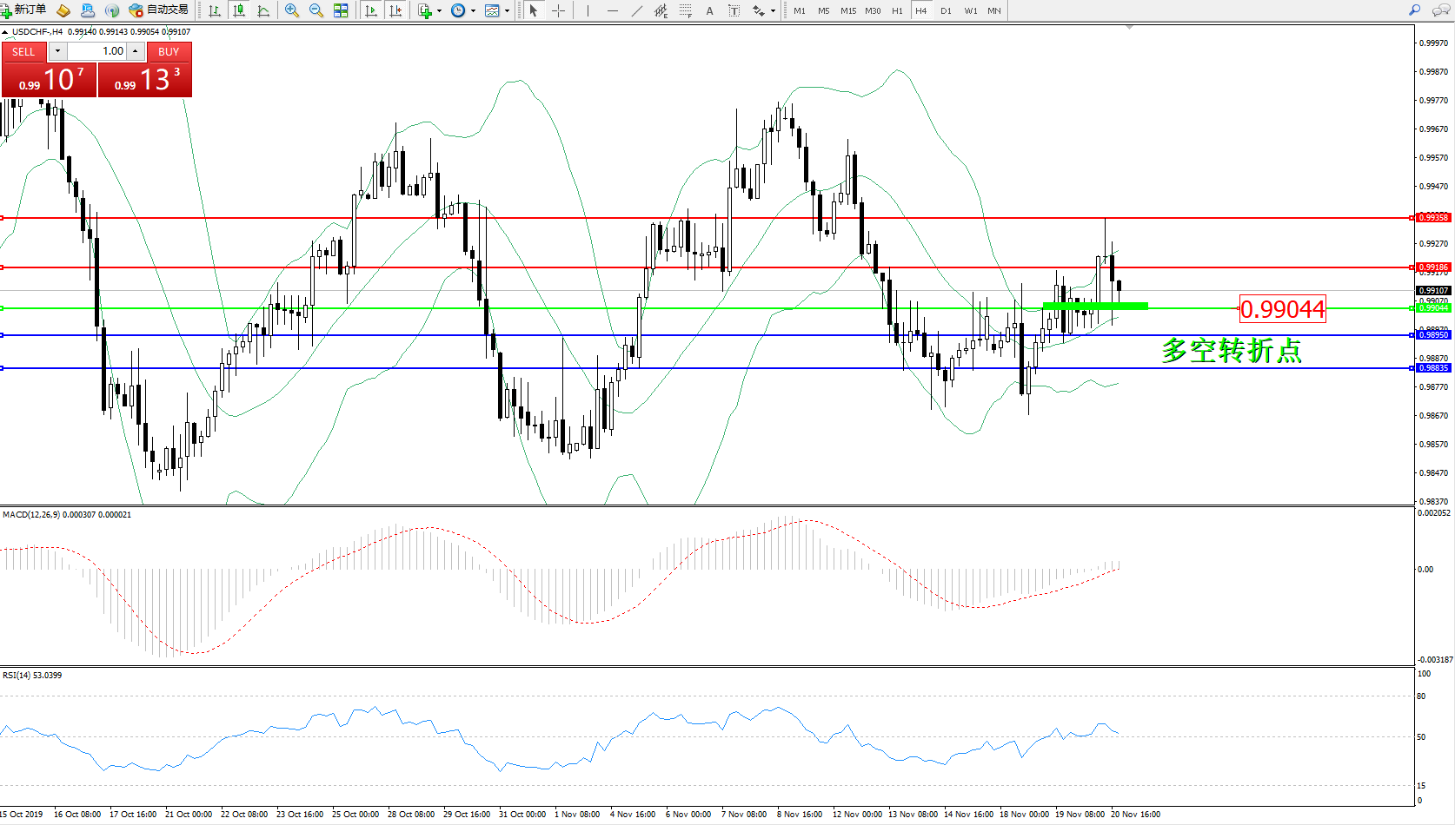This screenshot has width=1455, height=825.
Task: Select the crosshair cursor tool
Action: 558,10
